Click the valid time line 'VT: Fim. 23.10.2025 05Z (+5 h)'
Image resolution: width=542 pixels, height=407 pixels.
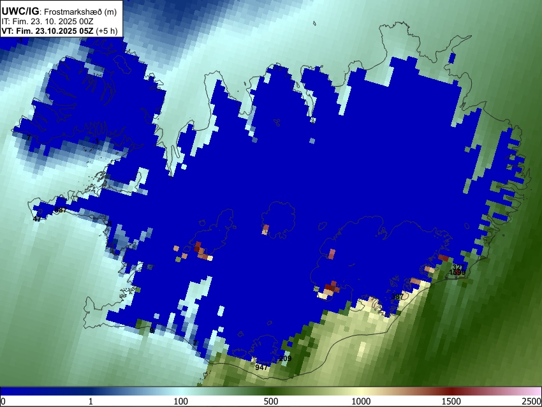click(x=59, y=31)
